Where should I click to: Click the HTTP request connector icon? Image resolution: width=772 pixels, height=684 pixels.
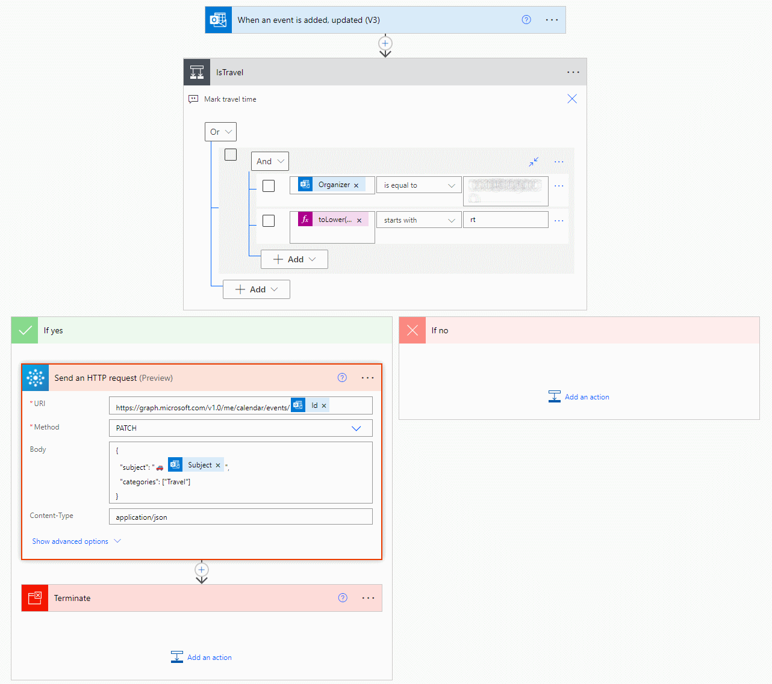tap(36, 378)
